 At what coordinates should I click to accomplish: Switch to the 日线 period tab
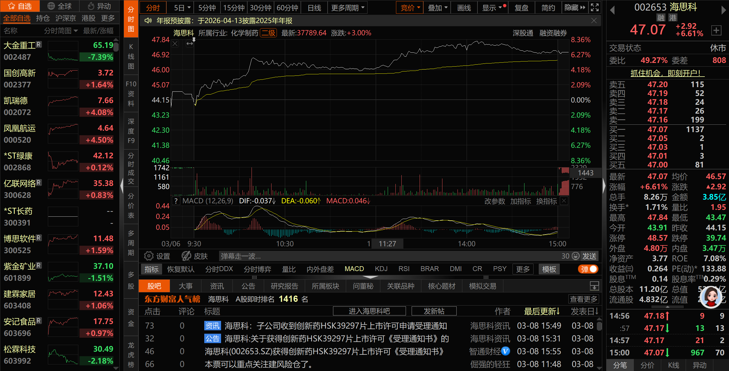point(314,8)
